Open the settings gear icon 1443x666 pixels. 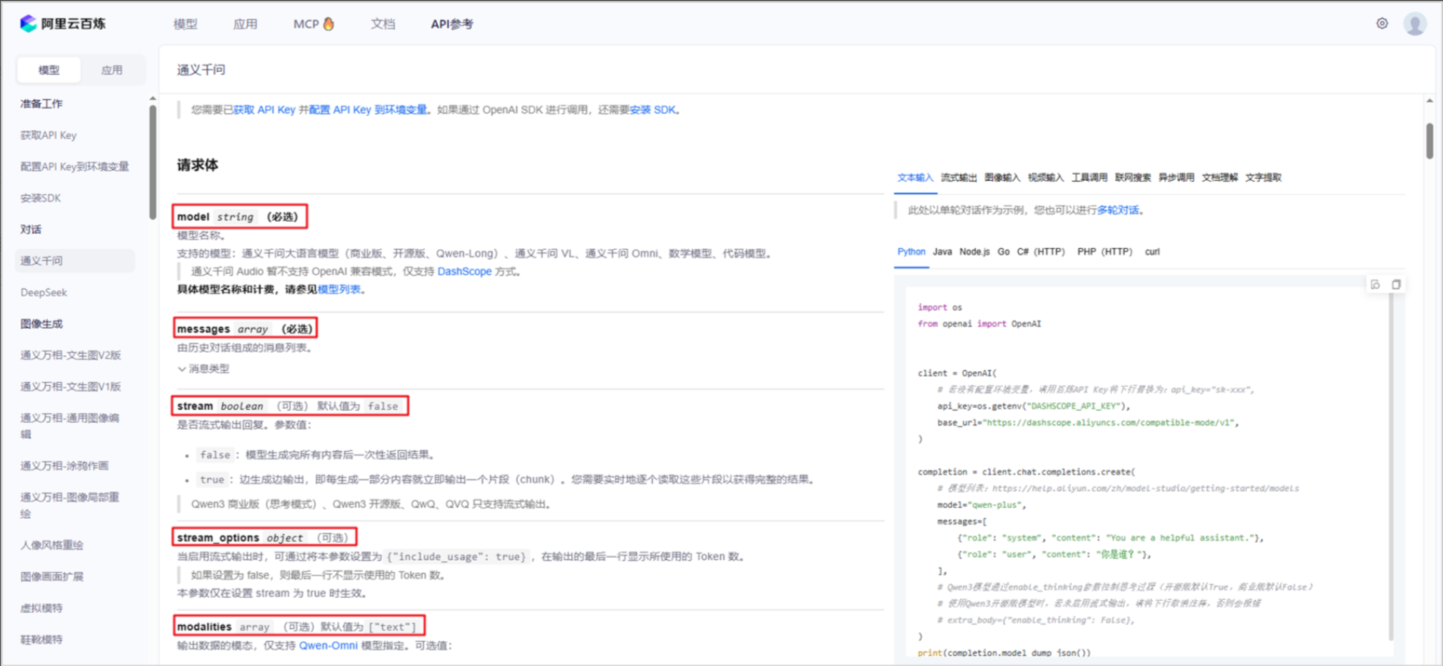pos(1382,23)
